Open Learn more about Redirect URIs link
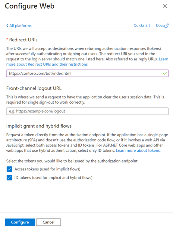Image resolution: width=173 pixels, height=229 pixels. point(47,64)
